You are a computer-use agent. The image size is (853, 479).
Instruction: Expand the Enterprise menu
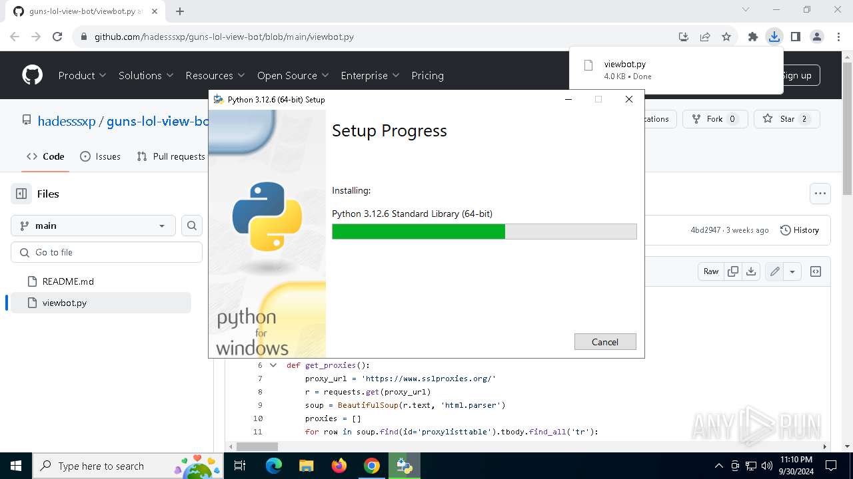[x=370, y=75]
